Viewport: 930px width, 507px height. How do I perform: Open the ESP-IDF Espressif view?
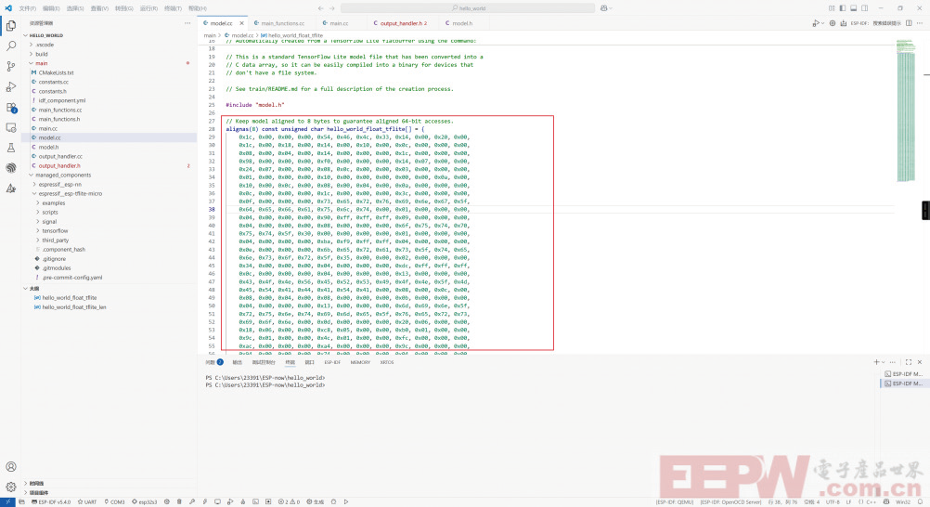(11, 168)
